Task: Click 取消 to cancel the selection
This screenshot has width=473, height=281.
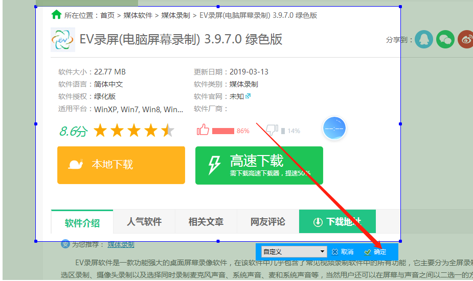Action: [x=343, y=252]
